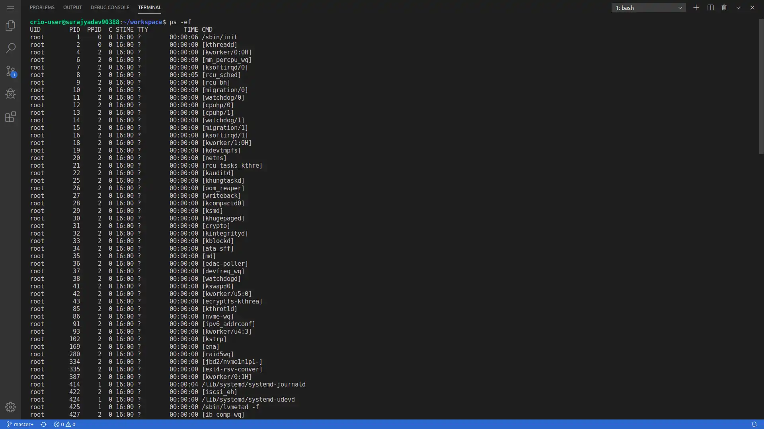The width and height of the screenshot is (764, 429).
Task: Open Source Control view with badge
Action: click(x=11, y=71)
